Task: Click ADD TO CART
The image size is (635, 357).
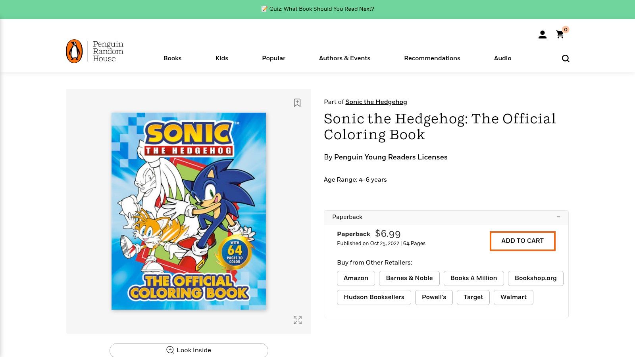Action: click(522, 241)
